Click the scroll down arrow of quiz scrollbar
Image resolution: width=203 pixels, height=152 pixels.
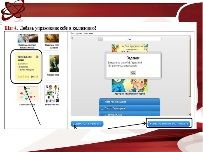(x=189, y=114)
